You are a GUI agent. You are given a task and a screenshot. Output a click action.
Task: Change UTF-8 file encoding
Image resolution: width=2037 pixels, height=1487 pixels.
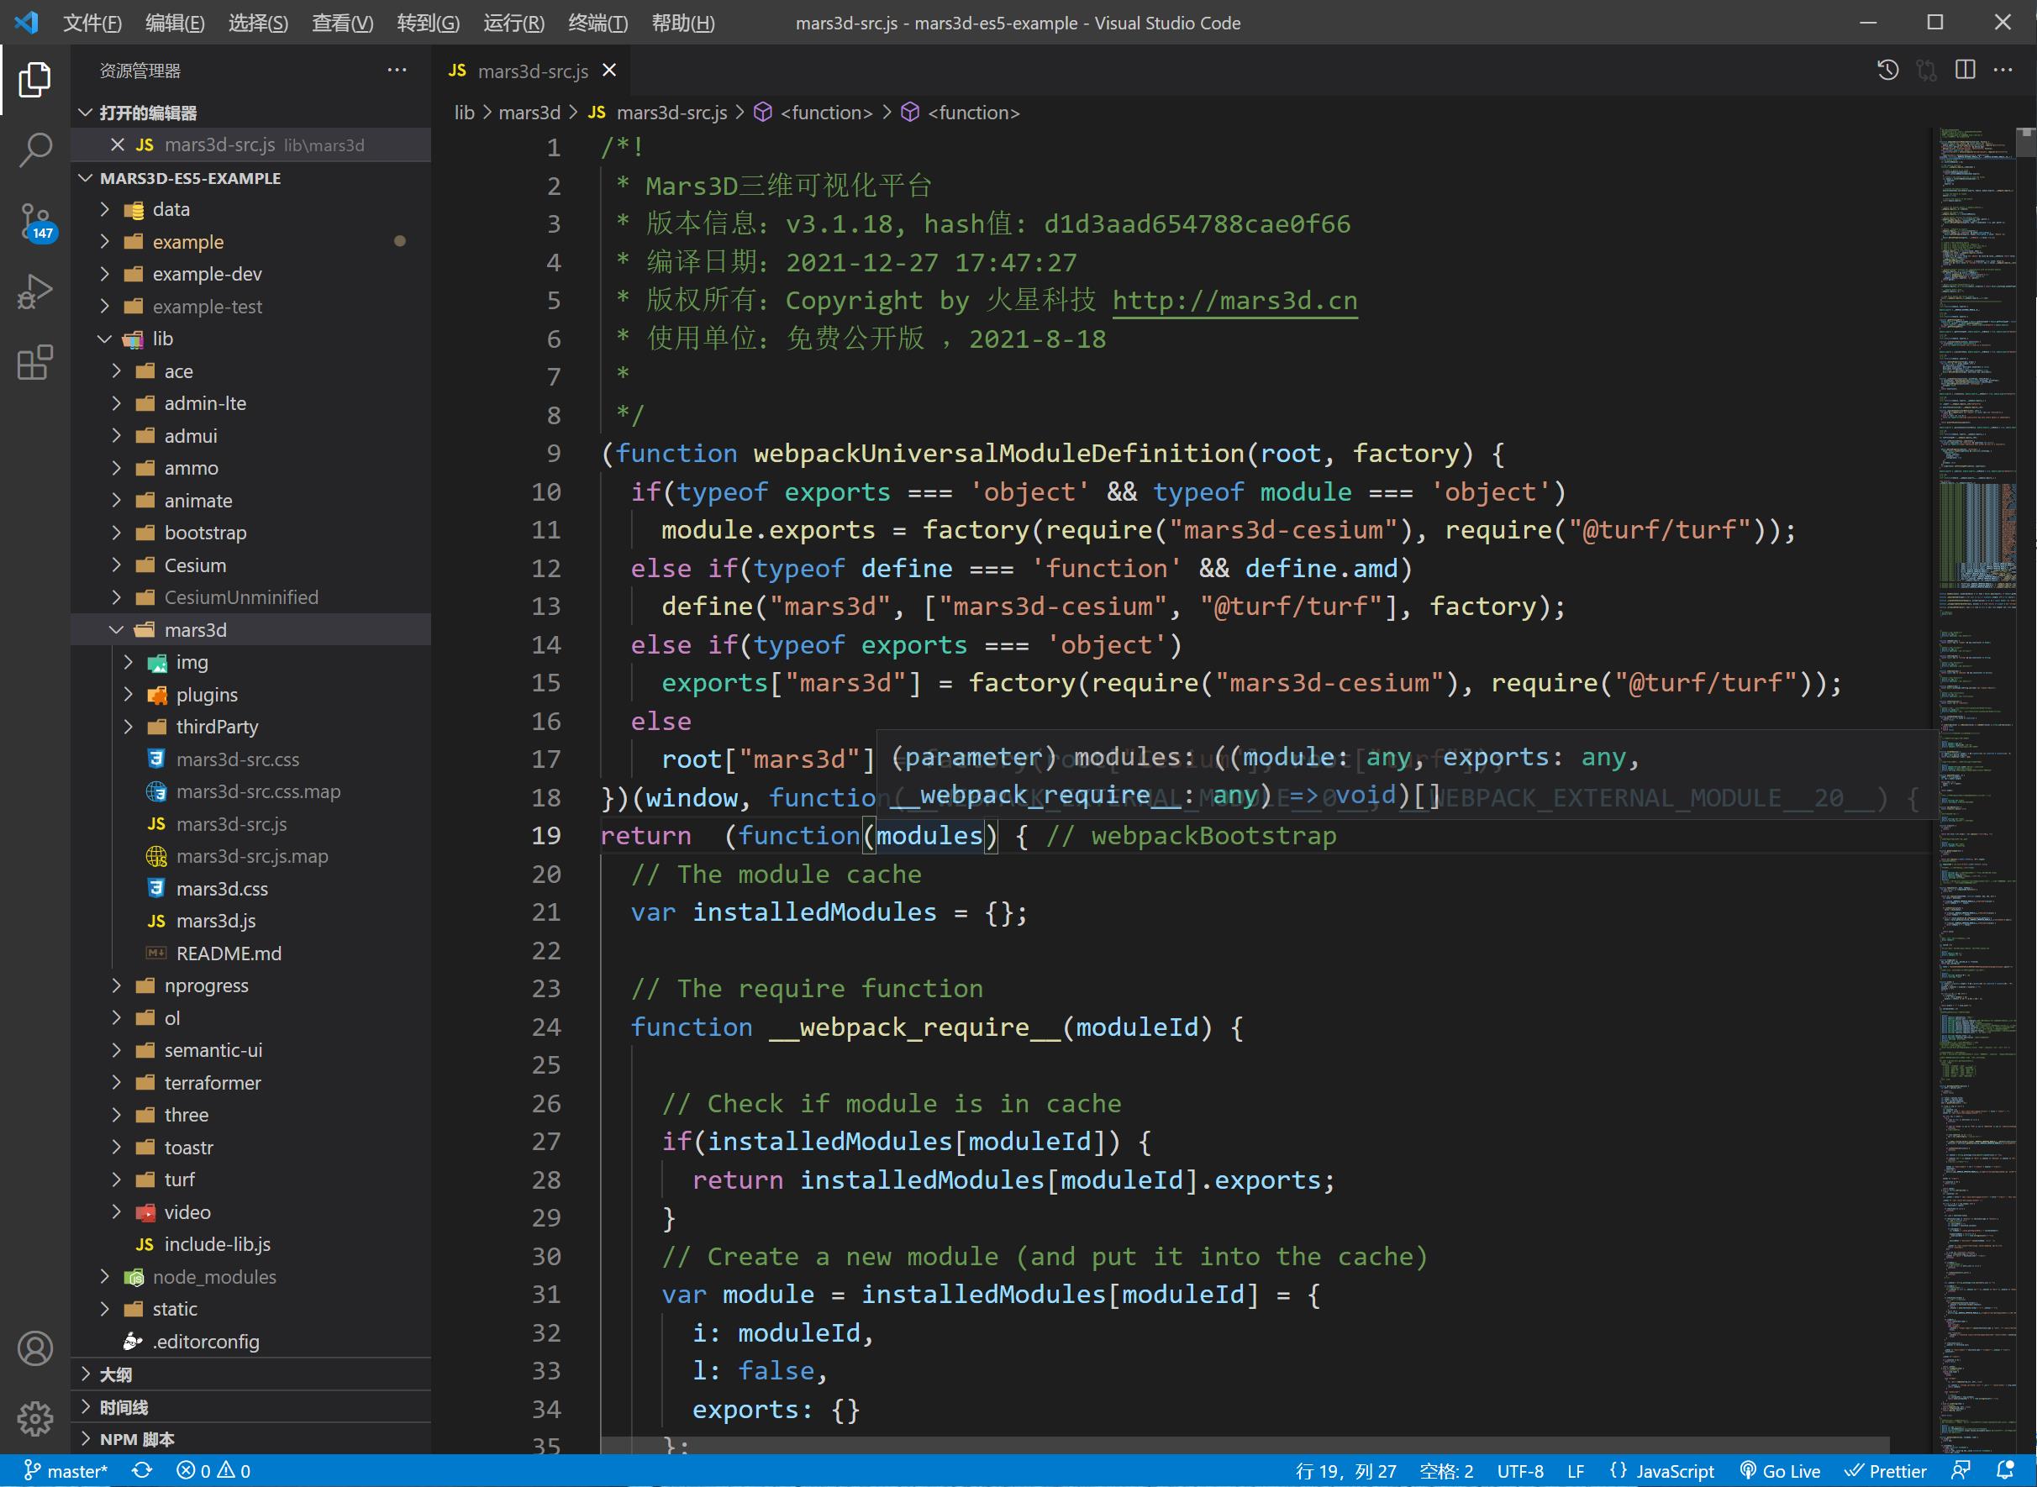coord(1519,1471)
